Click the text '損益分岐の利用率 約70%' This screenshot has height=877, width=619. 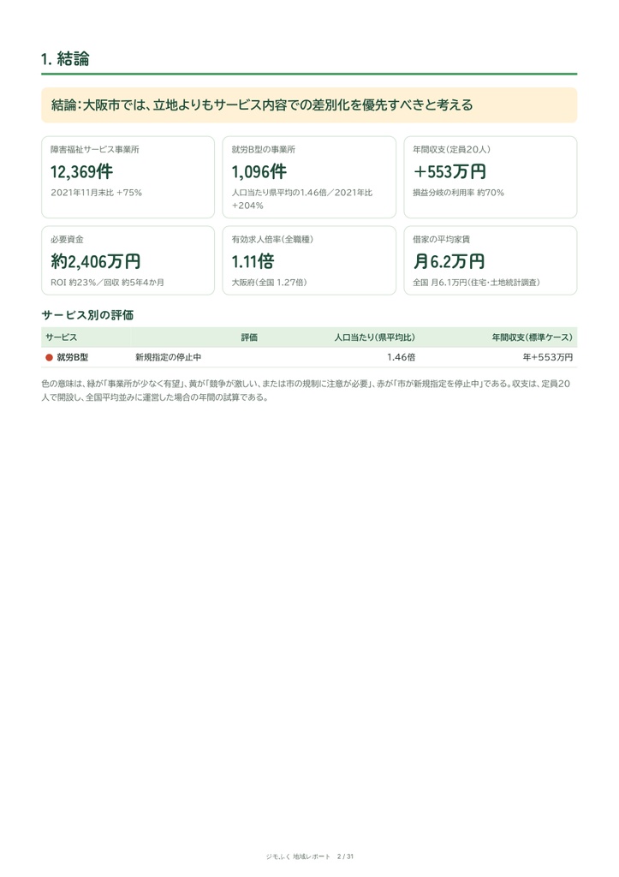(459, 193)
